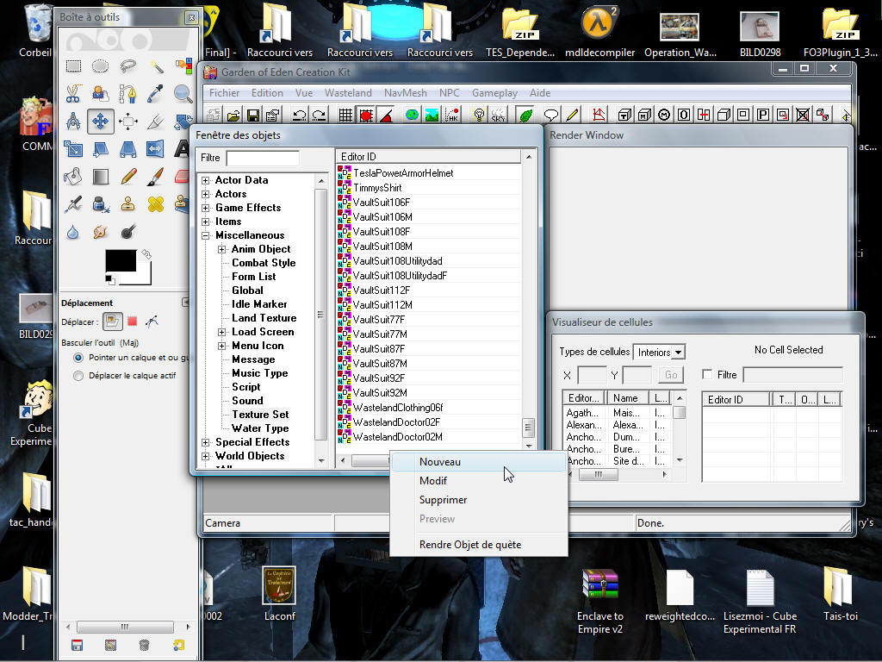Viewport: 882px width, 662px height.
Task: Click the black foreground color swatch
Action: pyautogui.click(x=121, y=260)
